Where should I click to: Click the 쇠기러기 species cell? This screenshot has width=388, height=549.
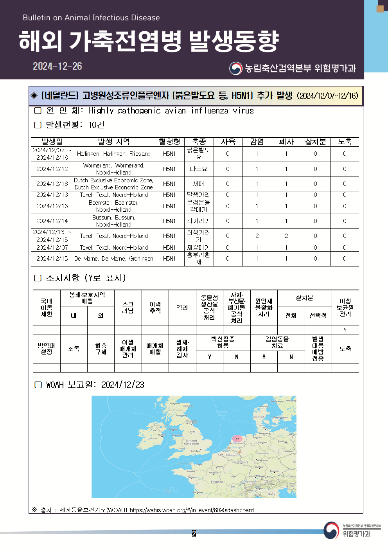(199, 221)
